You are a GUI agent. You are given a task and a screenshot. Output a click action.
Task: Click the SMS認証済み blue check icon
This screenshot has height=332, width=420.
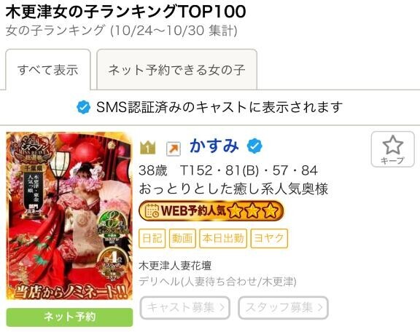click(x=83, y=107)
